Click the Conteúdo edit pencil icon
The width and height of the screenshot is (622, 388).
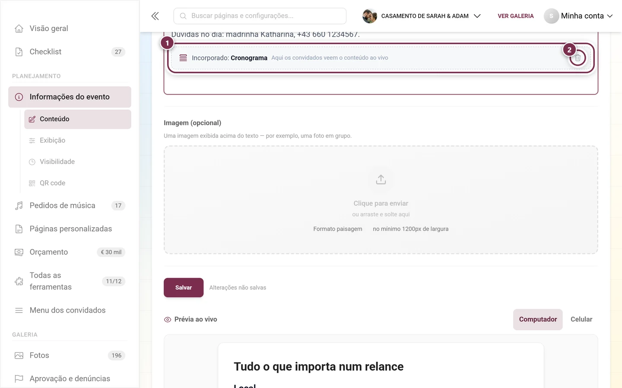32,119
